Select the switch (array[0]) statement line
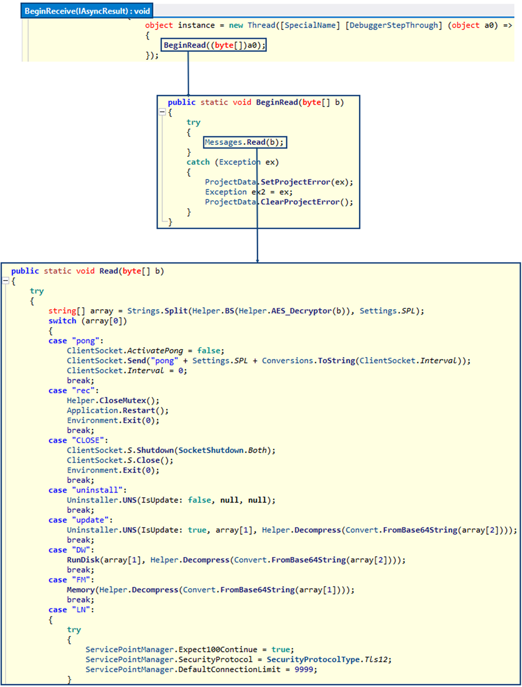 click(88, 320)
